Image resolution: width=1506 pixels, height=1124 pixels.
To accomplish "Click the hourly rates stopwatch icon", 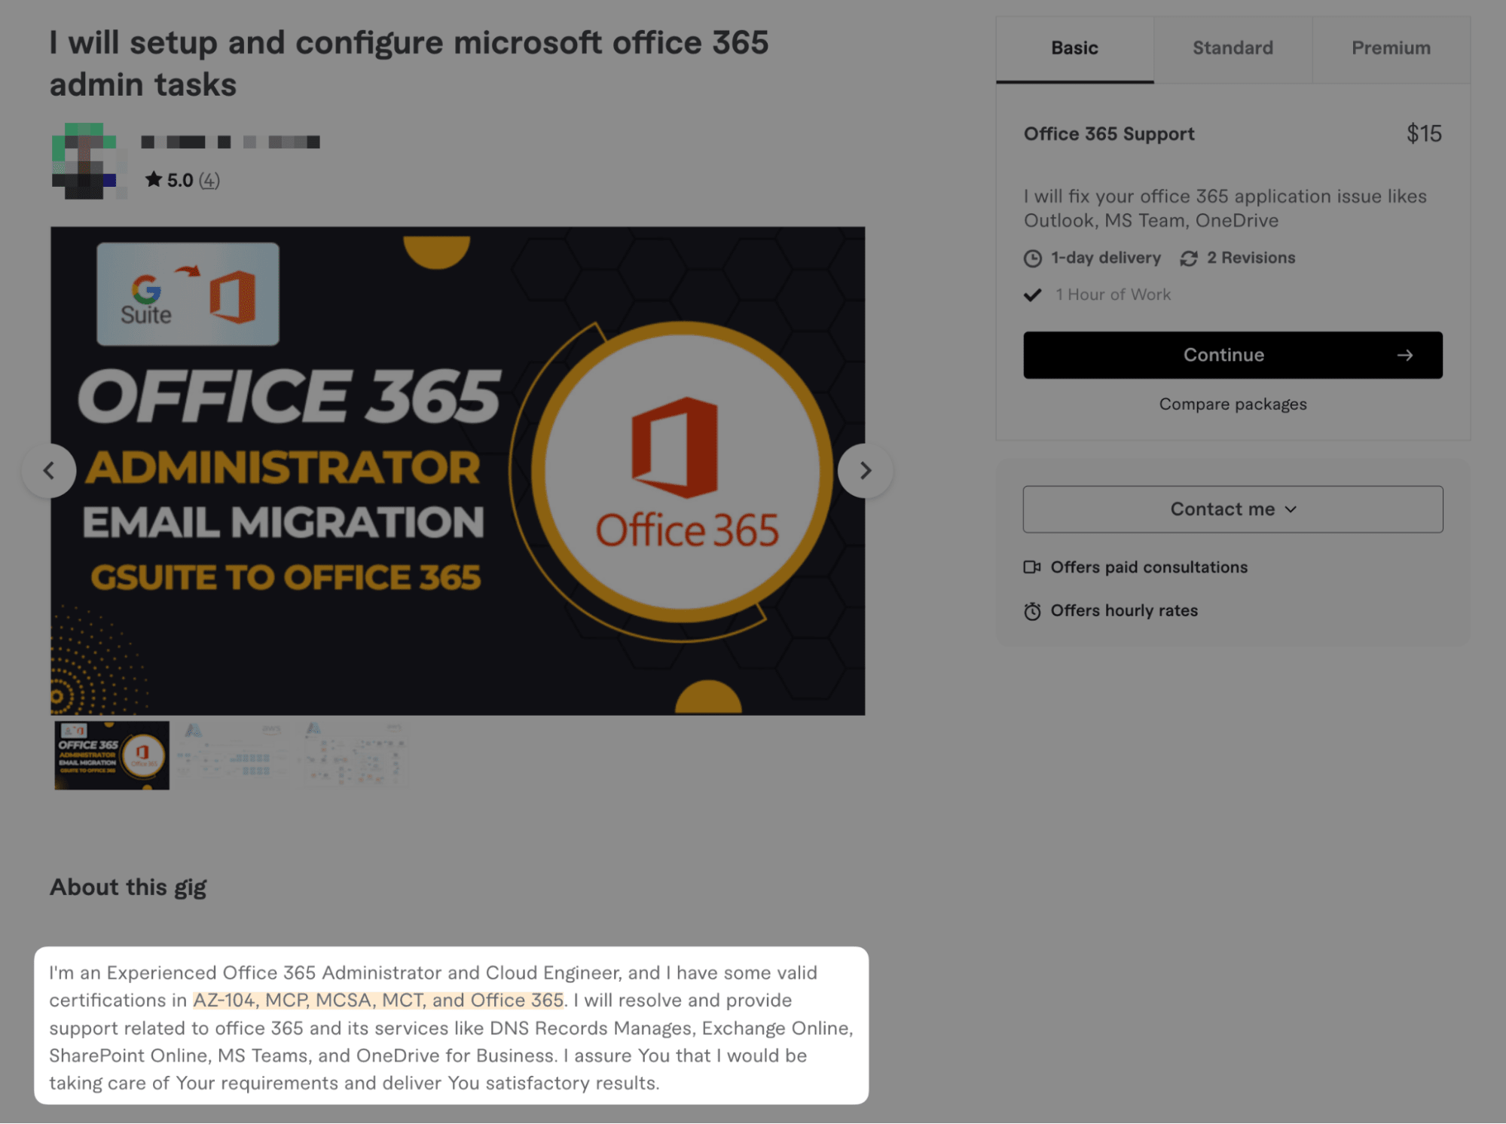I will [1032, 611].
